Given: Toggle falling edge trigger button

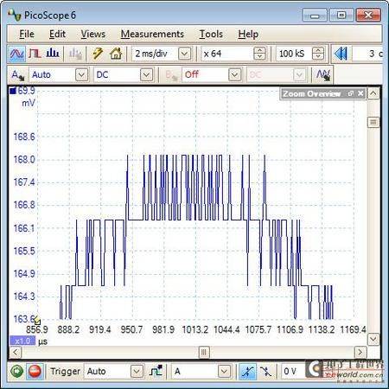Looking at the screenshot, I should pyautogui.click(x=265, y=371).
